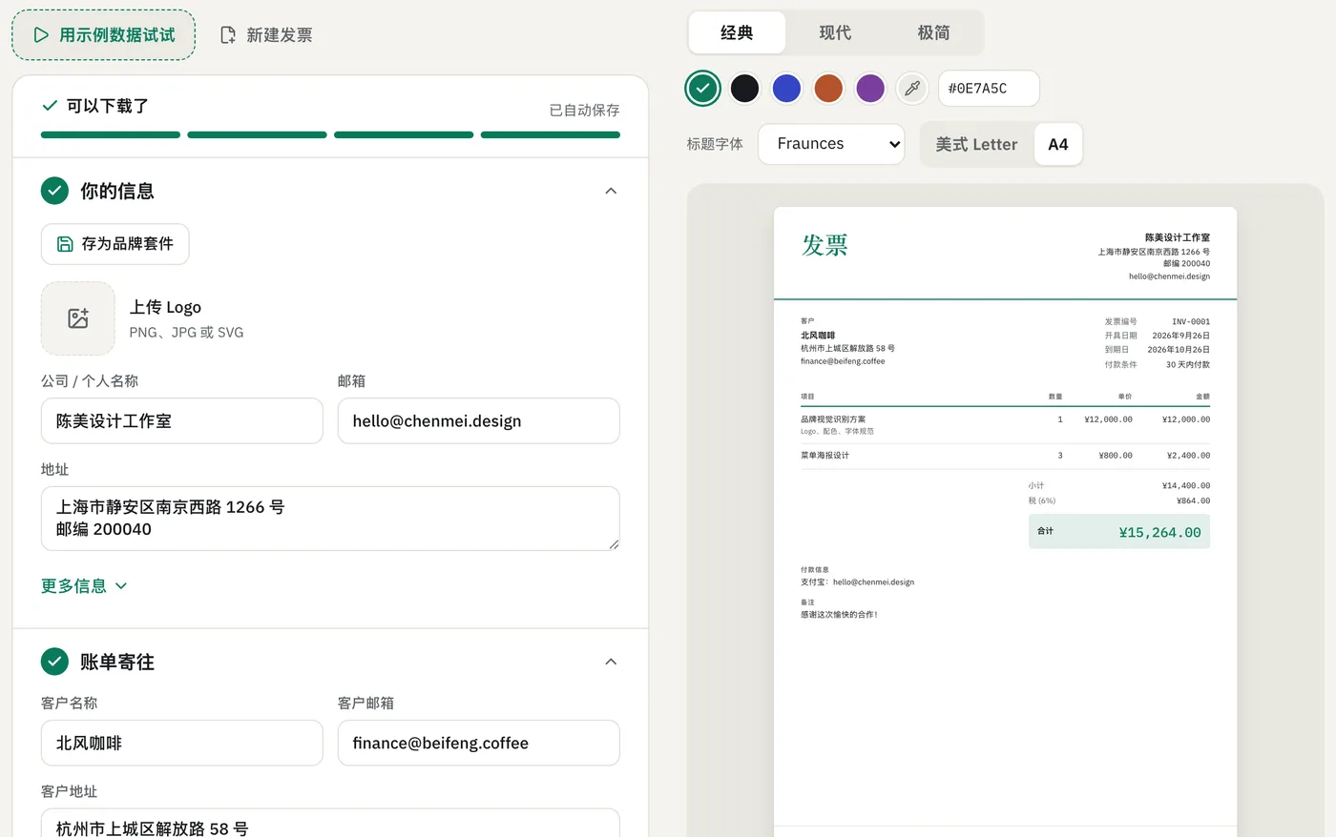Click the checkmark icon next to 可以下载了
This screenshot has height=837, width=1336.
point(50,106)
